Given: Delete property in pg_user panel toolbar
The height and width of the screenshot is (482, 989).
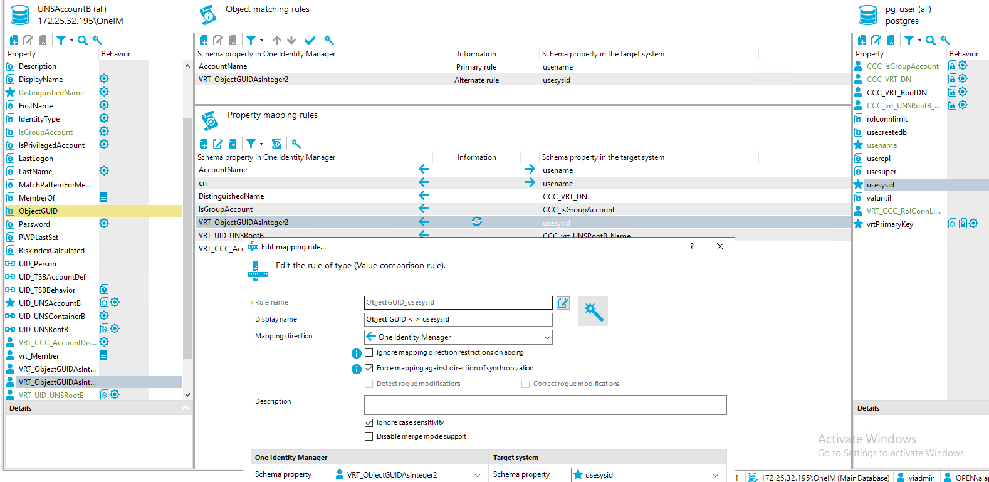Looking at the screenshot, I should (x=891, y=40).
